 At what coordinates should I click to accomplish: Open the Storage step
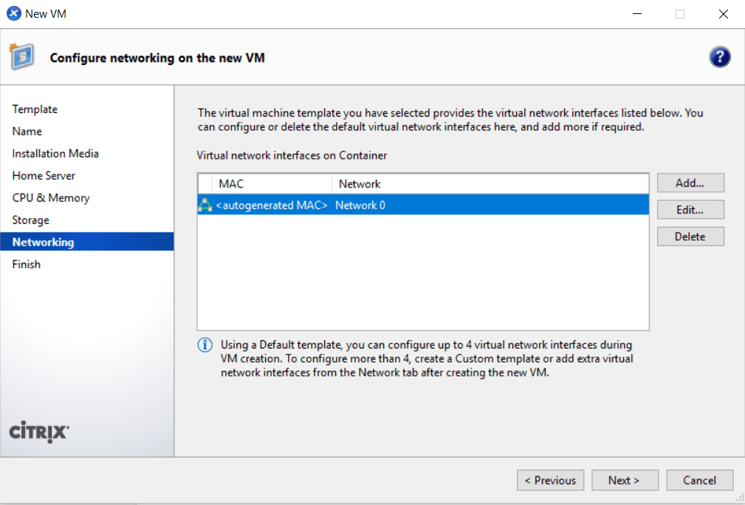30,219
